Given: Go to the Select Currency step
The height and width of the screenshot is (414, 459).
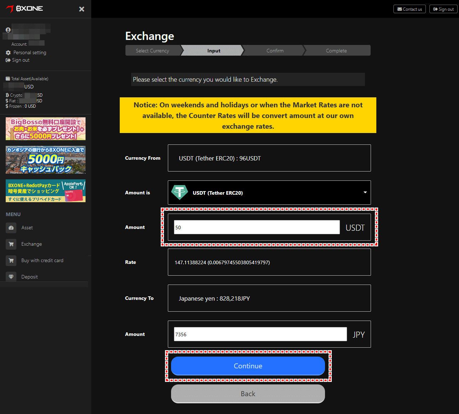Looking at the screenshot, I should [x=153, y=51].
